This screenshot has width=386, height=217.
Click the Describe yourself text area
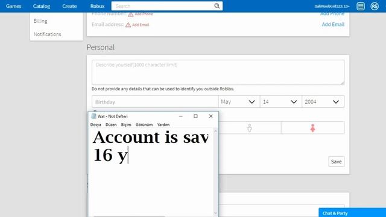click(218, 72)
